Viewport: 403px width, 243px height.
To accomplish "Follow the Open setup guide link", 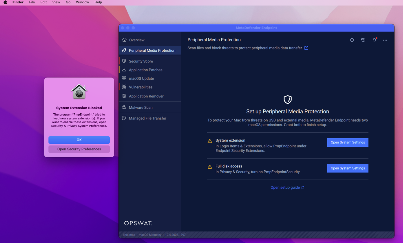I will click(287, 188).
